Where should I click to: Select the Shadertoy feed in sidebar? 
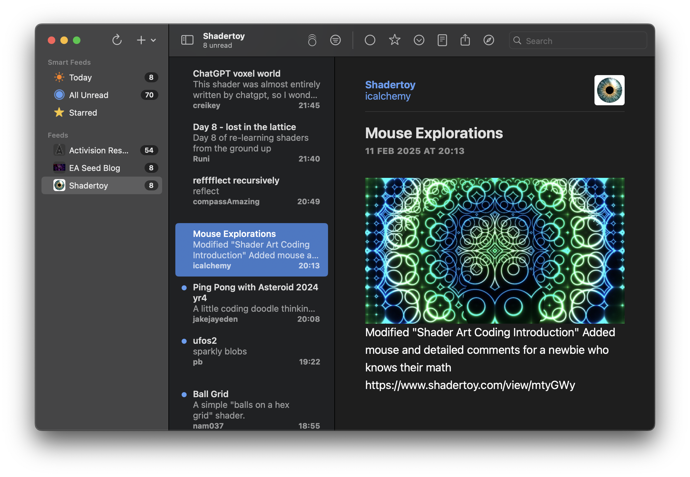coord(102,185)
